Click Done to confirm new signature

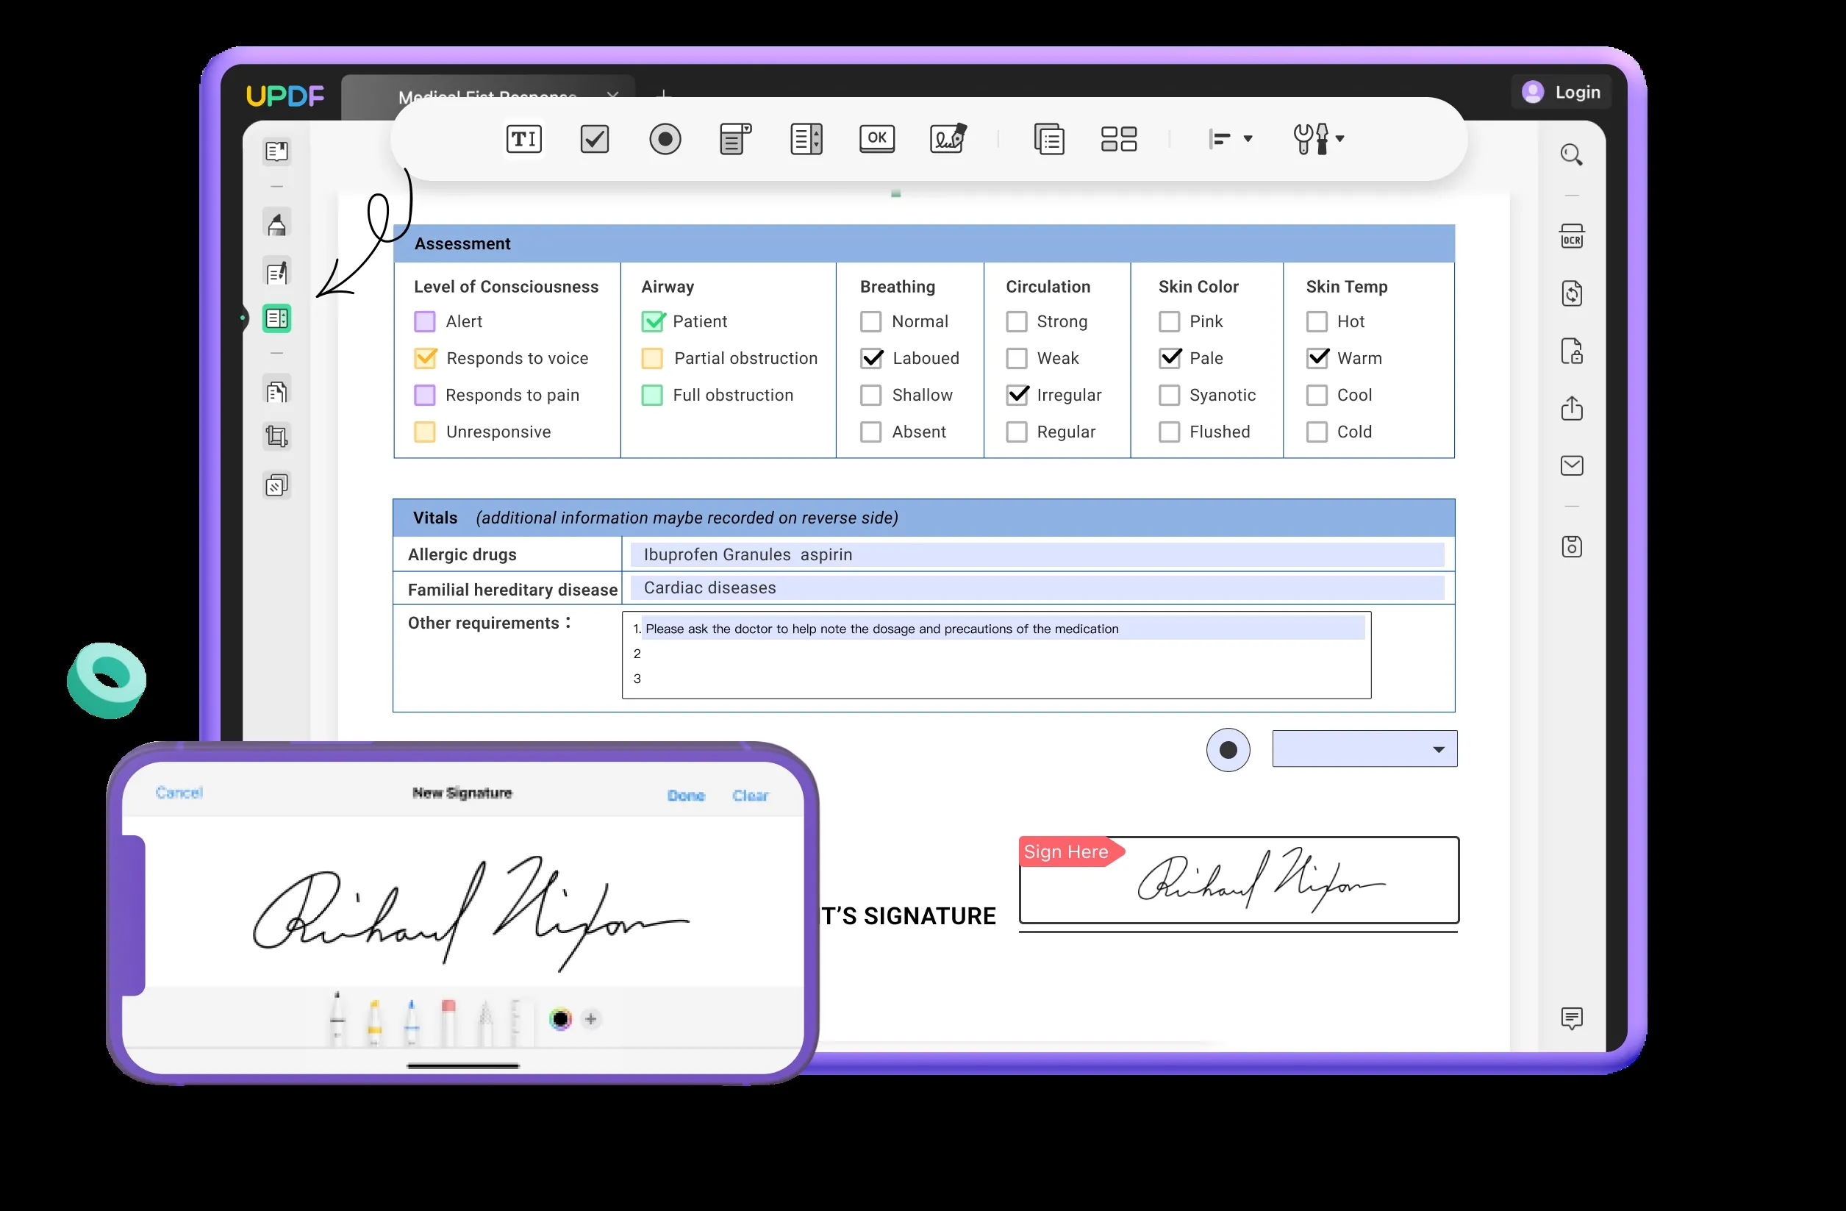click(685, 792)
